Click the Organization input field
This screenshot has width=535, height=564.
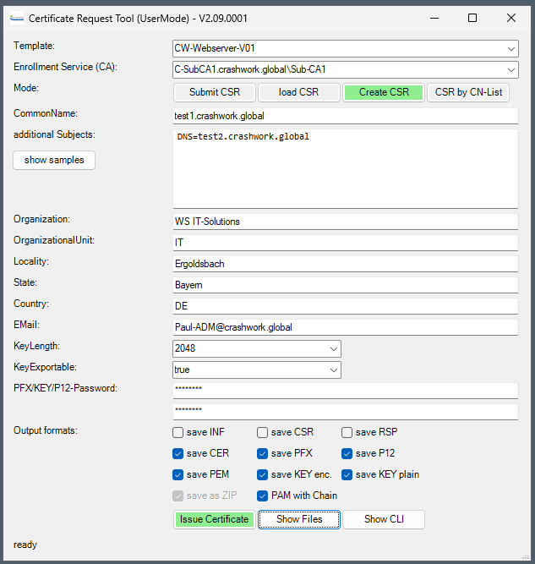coord(346,222)
